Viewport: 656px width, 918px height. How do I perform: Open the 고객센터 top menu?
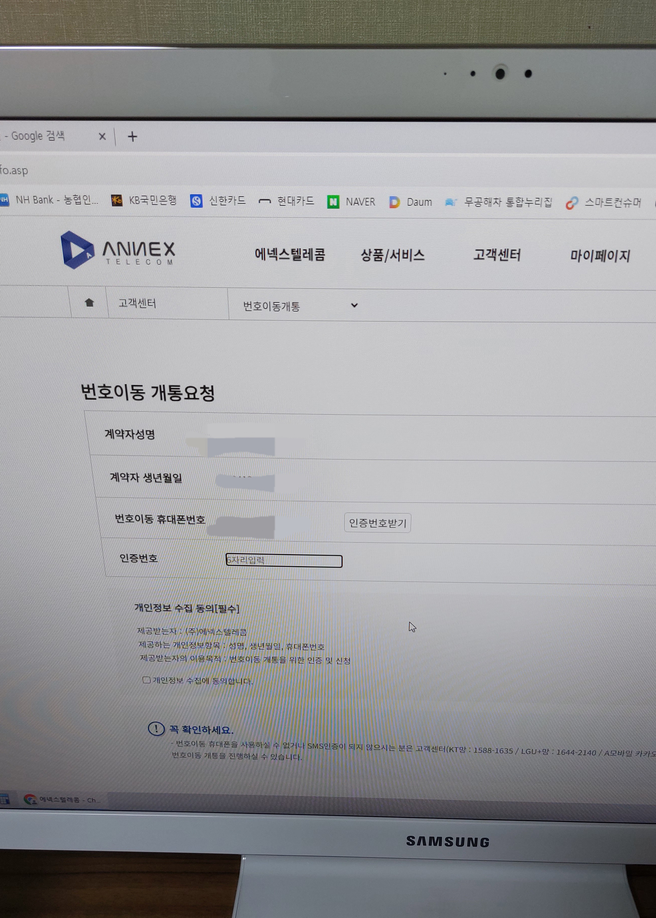[x=497, y=255]
